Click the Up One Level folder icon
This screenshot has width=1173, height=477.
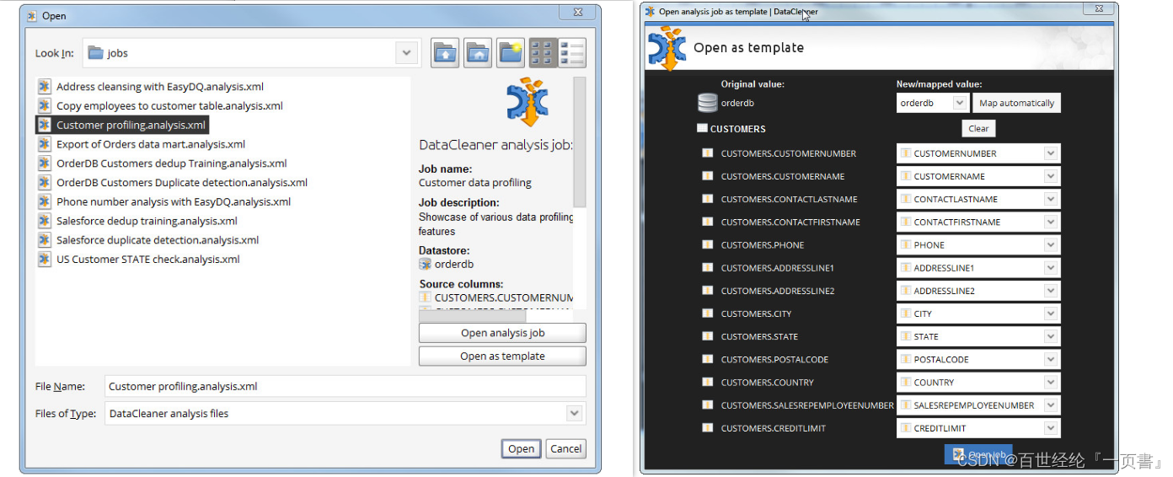pos(446,53)
